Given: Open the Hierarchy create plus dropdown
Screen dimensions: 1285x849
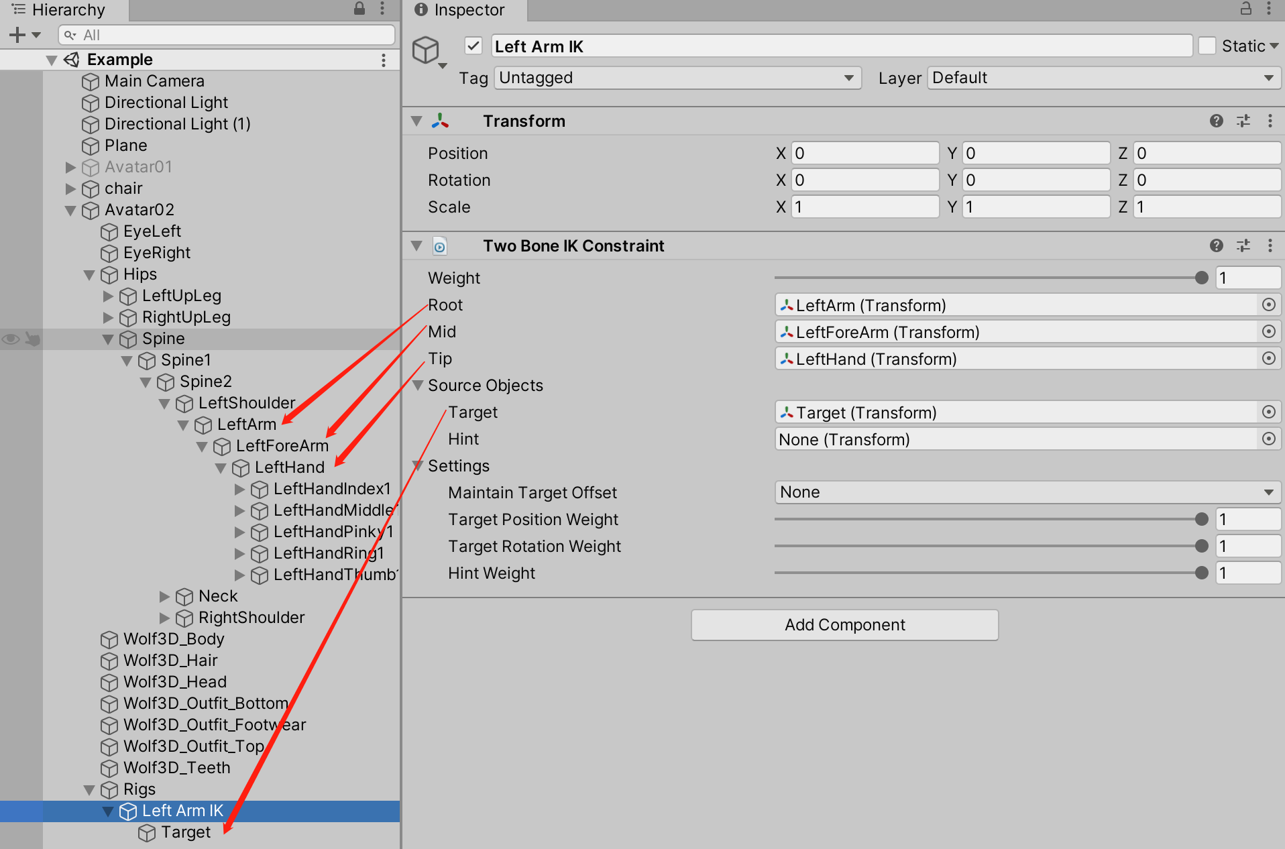Looking at the screenshot, I should point(25,35).
